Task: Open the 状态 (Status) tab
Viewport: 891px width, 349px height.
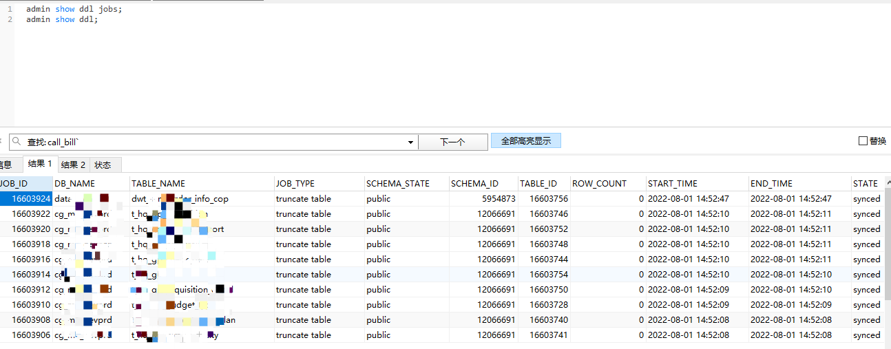Action: tap(103, 165)
